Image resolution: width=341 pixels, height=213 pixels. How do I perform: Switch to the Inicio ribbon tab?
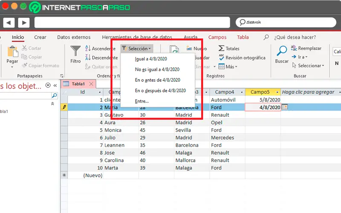click(x=18, y=37)
